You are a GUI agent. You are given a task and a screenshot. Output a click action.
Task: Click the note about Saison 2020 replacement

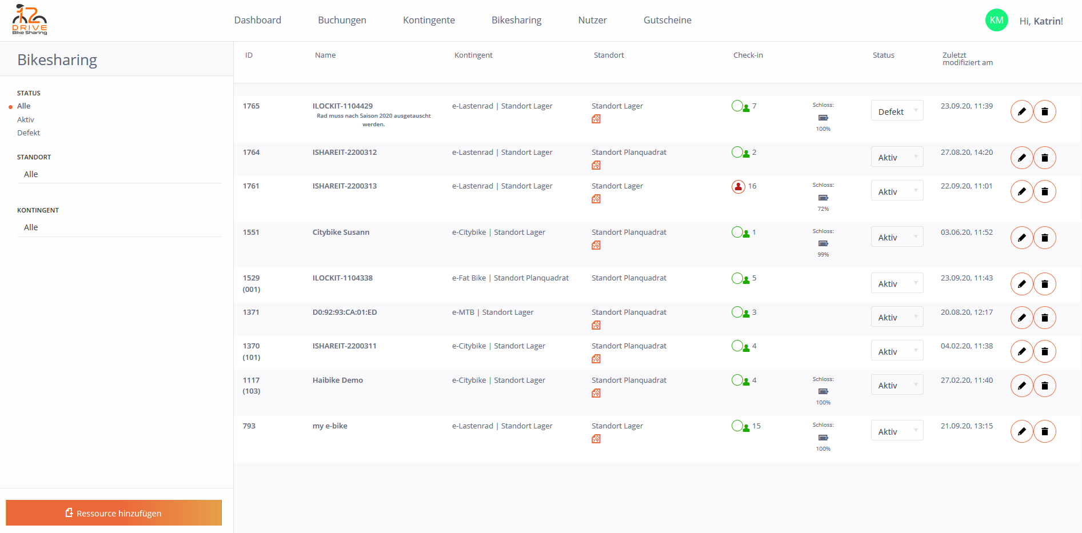[x=374, y=119]
